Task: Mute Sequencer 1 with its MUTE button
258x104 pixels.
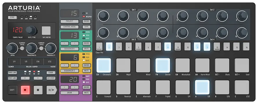Action: pos(87,49)
